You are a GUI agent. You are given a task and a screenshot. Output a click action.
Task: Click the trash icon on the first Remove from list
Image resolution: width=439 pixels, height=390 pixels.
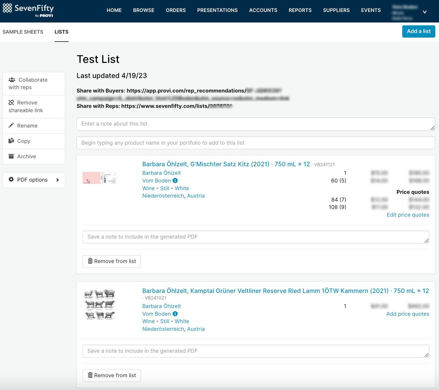tap(90, 261)
